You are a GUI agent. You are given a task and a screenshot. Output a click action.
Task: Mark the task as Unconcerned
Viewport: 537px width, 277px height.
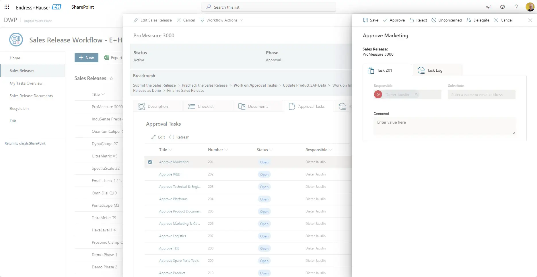pyautogui.click(x=446, y=20)
